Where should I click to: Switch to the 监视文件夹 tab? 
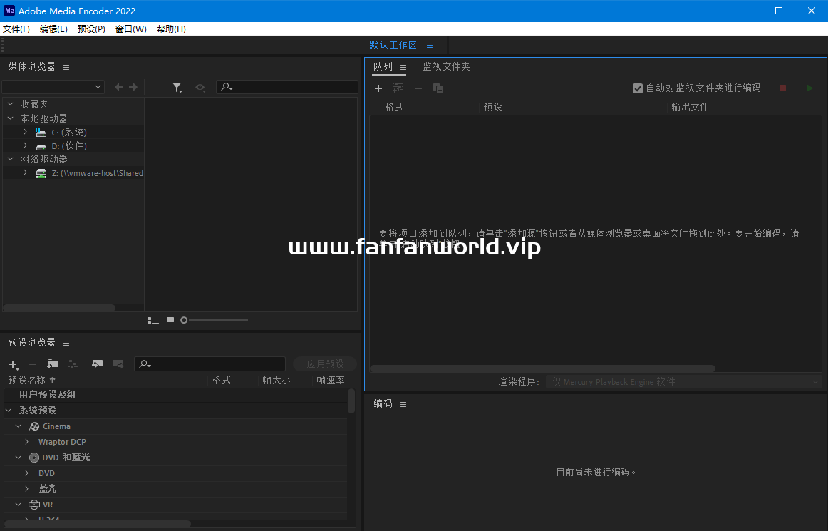point(446,66)
